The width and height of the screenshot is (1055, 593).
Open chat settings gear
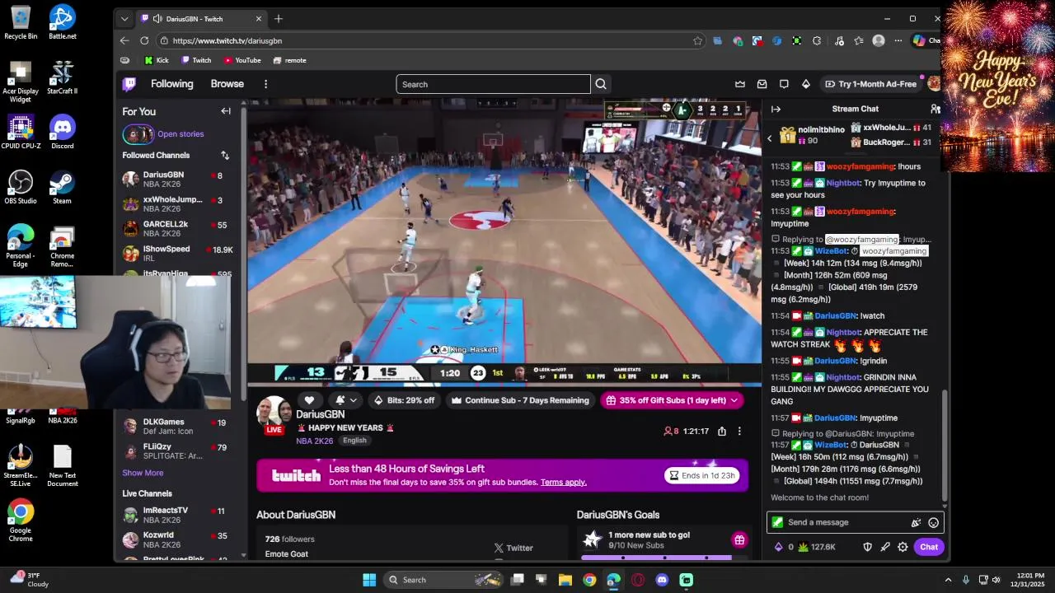(903, 547)
